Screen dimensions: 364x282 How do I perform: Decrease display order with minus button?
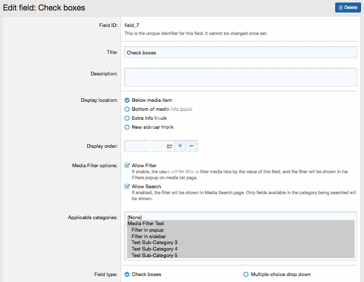click(192, 146)
